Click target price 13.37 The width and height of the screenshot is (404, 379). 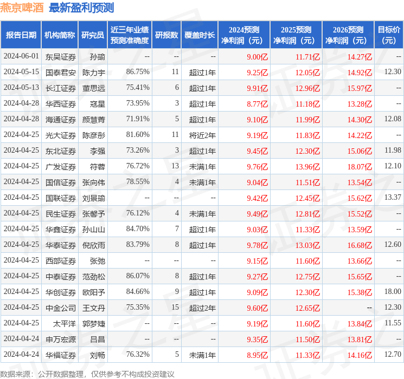[393, 197]
